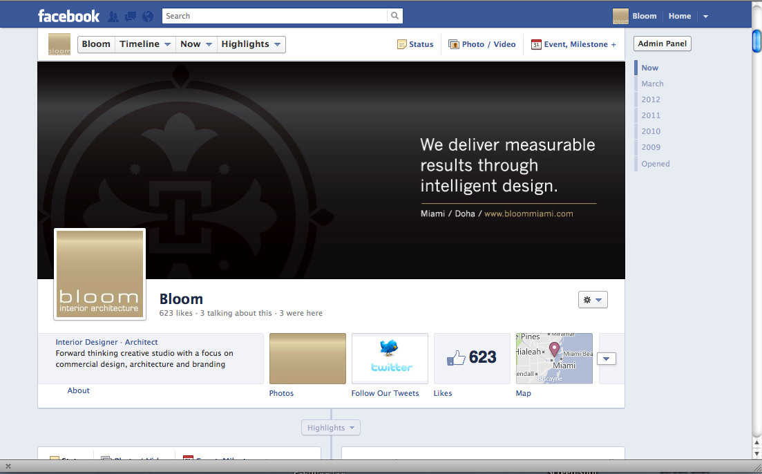Click the Status composer link

click(421, 44)
